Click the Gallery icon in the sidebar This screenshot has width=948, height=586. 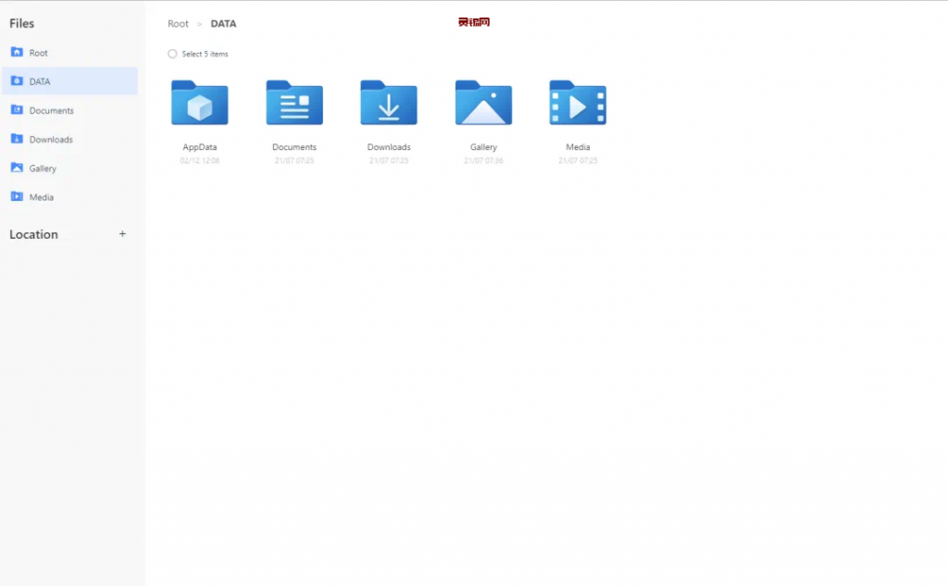pos(17,168)
